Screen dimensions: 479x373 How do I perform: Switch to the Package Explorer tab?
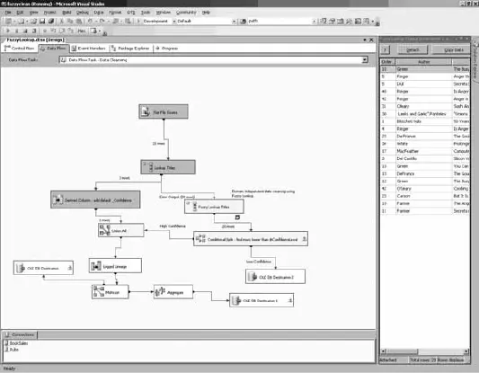[x=130, y=48]
